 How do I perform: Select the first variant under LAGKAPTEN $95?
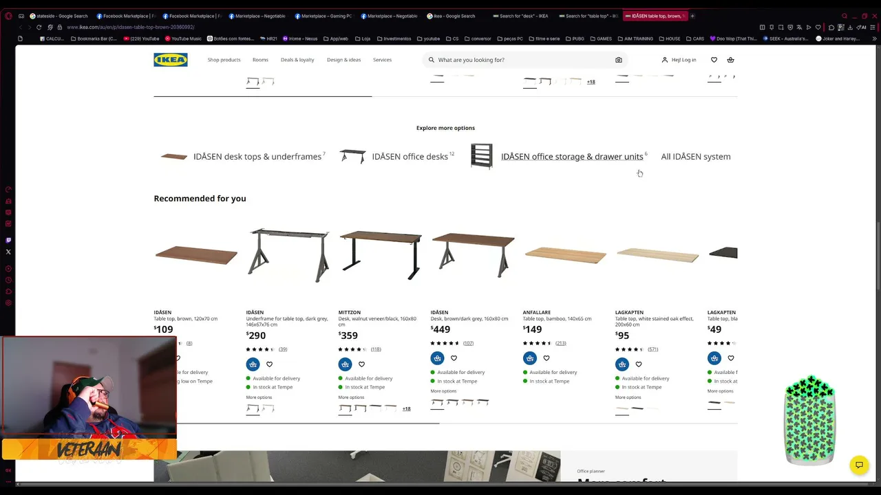click(x=622, y=408)
